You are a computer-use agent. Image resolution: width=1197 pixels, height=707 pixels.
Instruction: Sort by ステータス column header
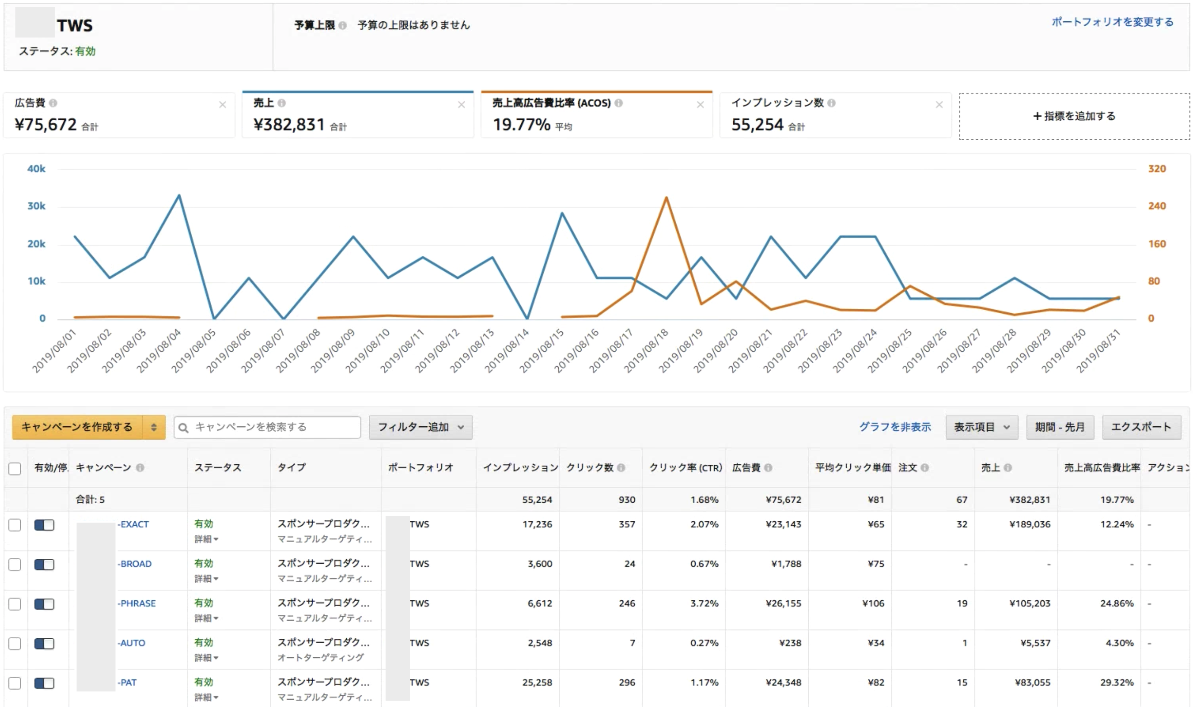tap(218, 468)
